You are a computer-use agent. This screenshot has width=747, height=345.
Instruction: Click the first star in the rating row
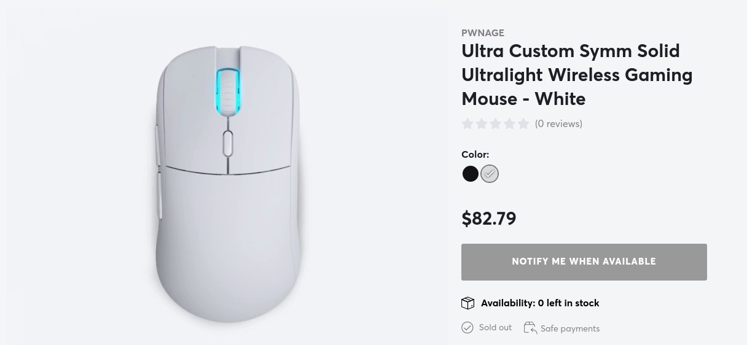[467, 124]
